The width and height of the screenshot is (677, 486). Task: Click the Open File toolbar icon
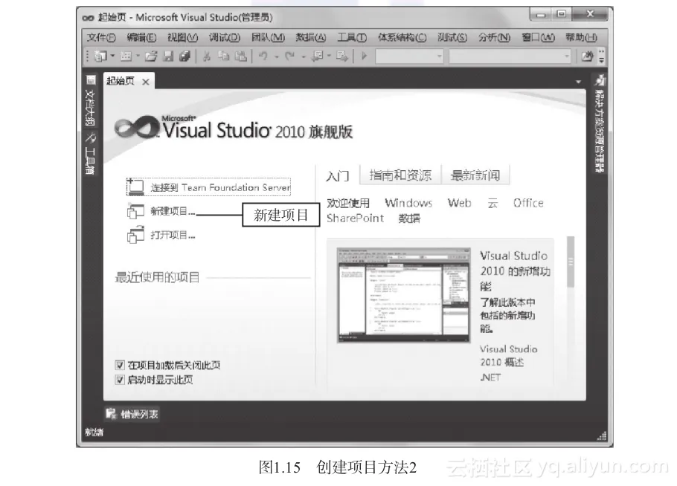click(151, 56)
